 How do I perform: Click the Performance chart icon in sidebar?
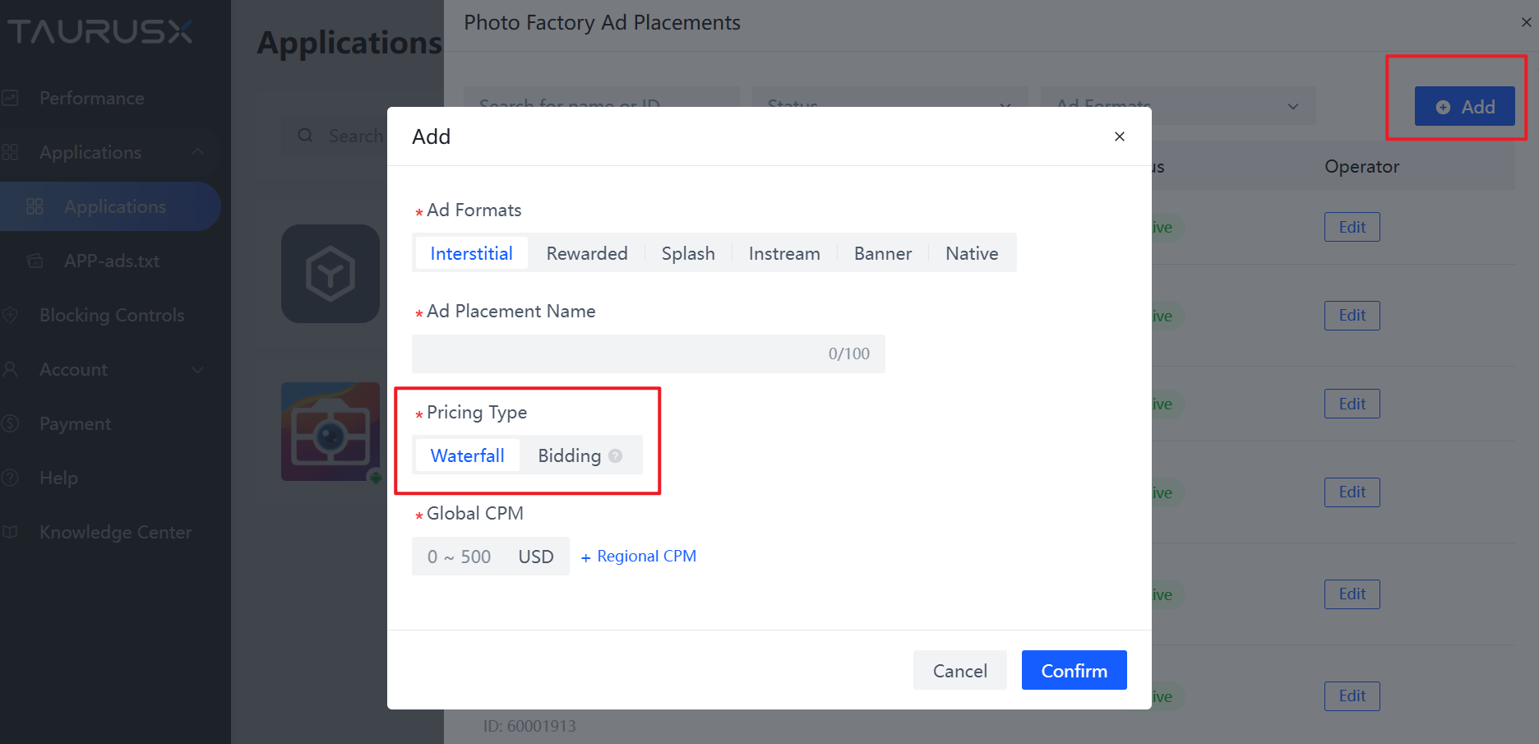(x=11, y=98)
